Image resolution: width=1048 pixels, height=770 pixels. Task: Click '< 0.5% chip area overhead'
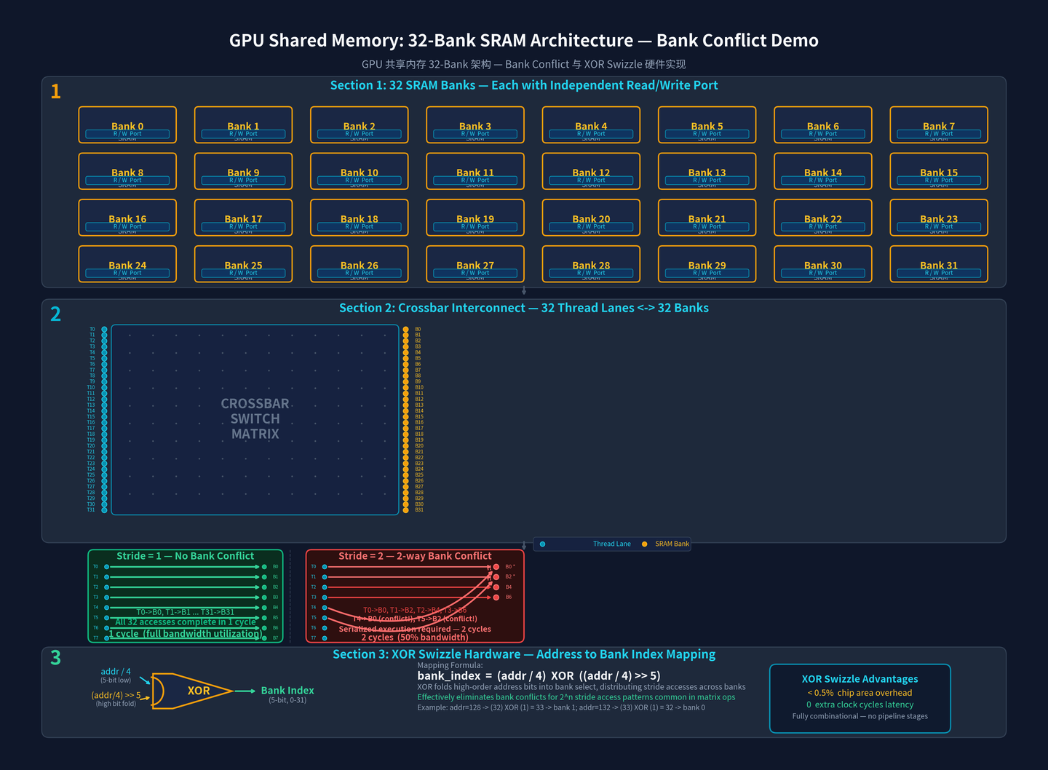coord(860,693)
